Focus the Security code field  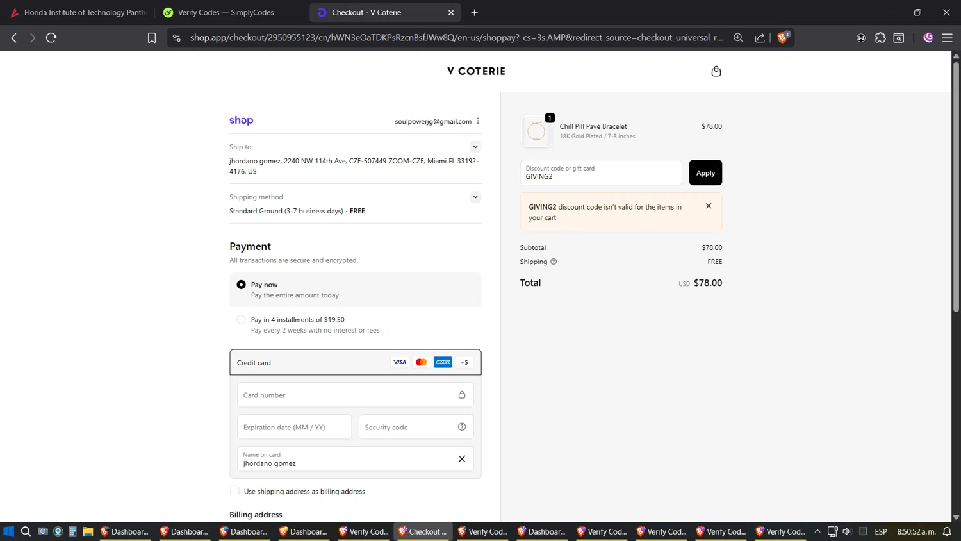click(416, 427)
